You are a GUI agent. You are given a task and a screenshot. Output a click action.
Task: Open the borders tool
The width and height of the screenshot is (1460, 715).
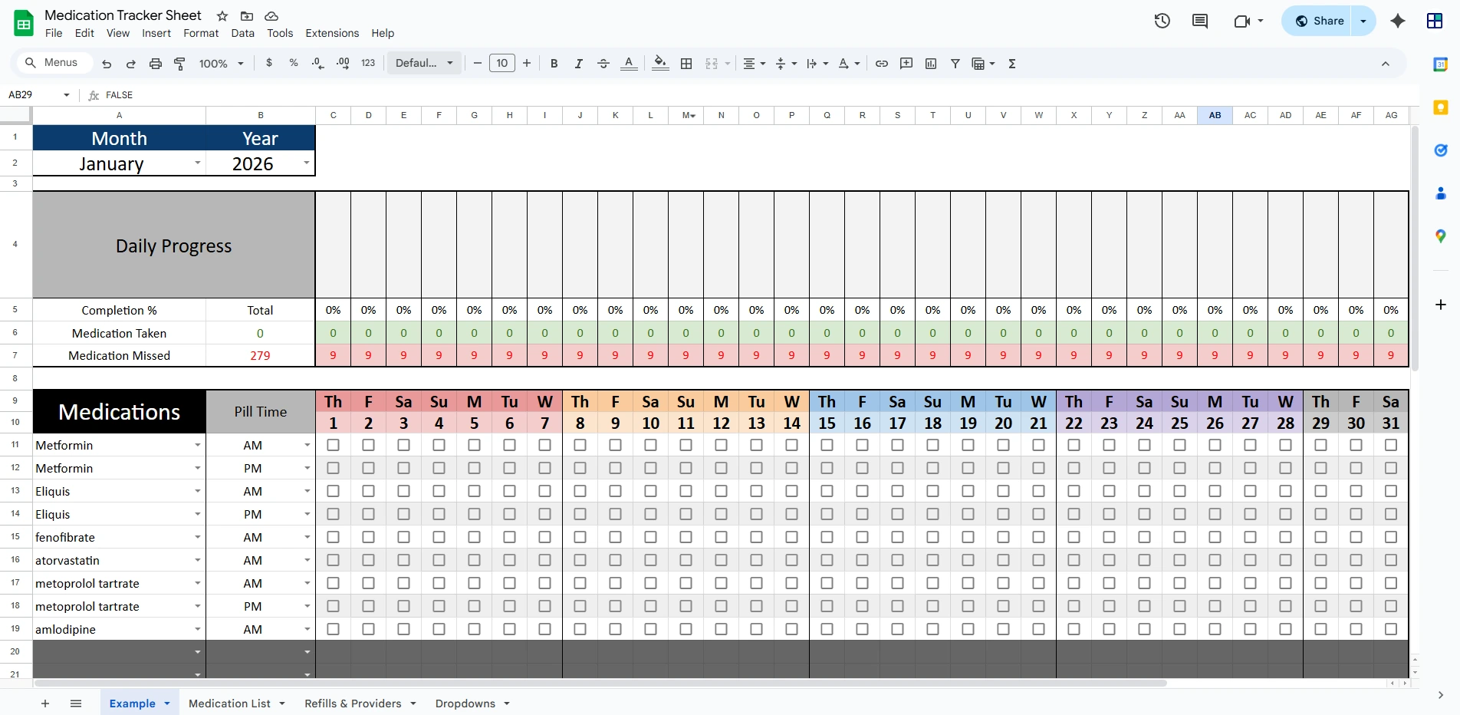point(686,64)
